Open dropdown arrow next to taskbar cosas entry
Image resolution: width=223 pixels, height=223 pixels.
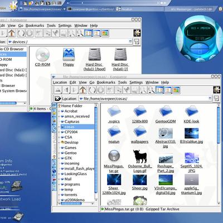64,9
